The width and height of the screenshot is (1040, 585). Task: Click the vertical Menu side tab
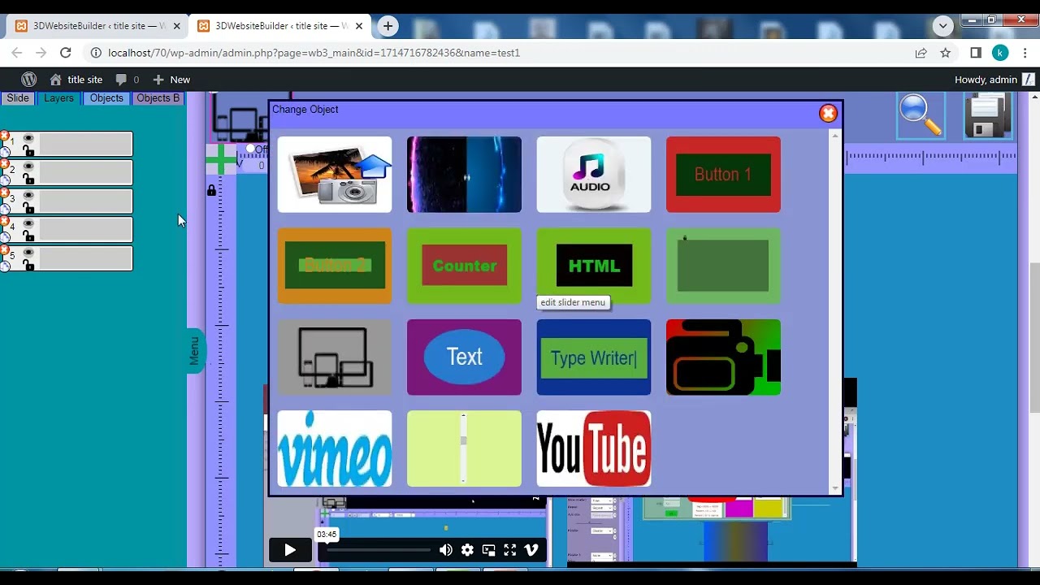195,351
